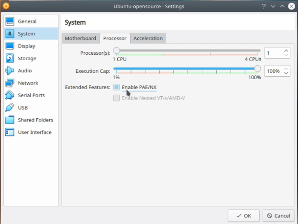The image size is (298, 224).
Task: Select the Network settings label
Action: [x=28, y=83]
